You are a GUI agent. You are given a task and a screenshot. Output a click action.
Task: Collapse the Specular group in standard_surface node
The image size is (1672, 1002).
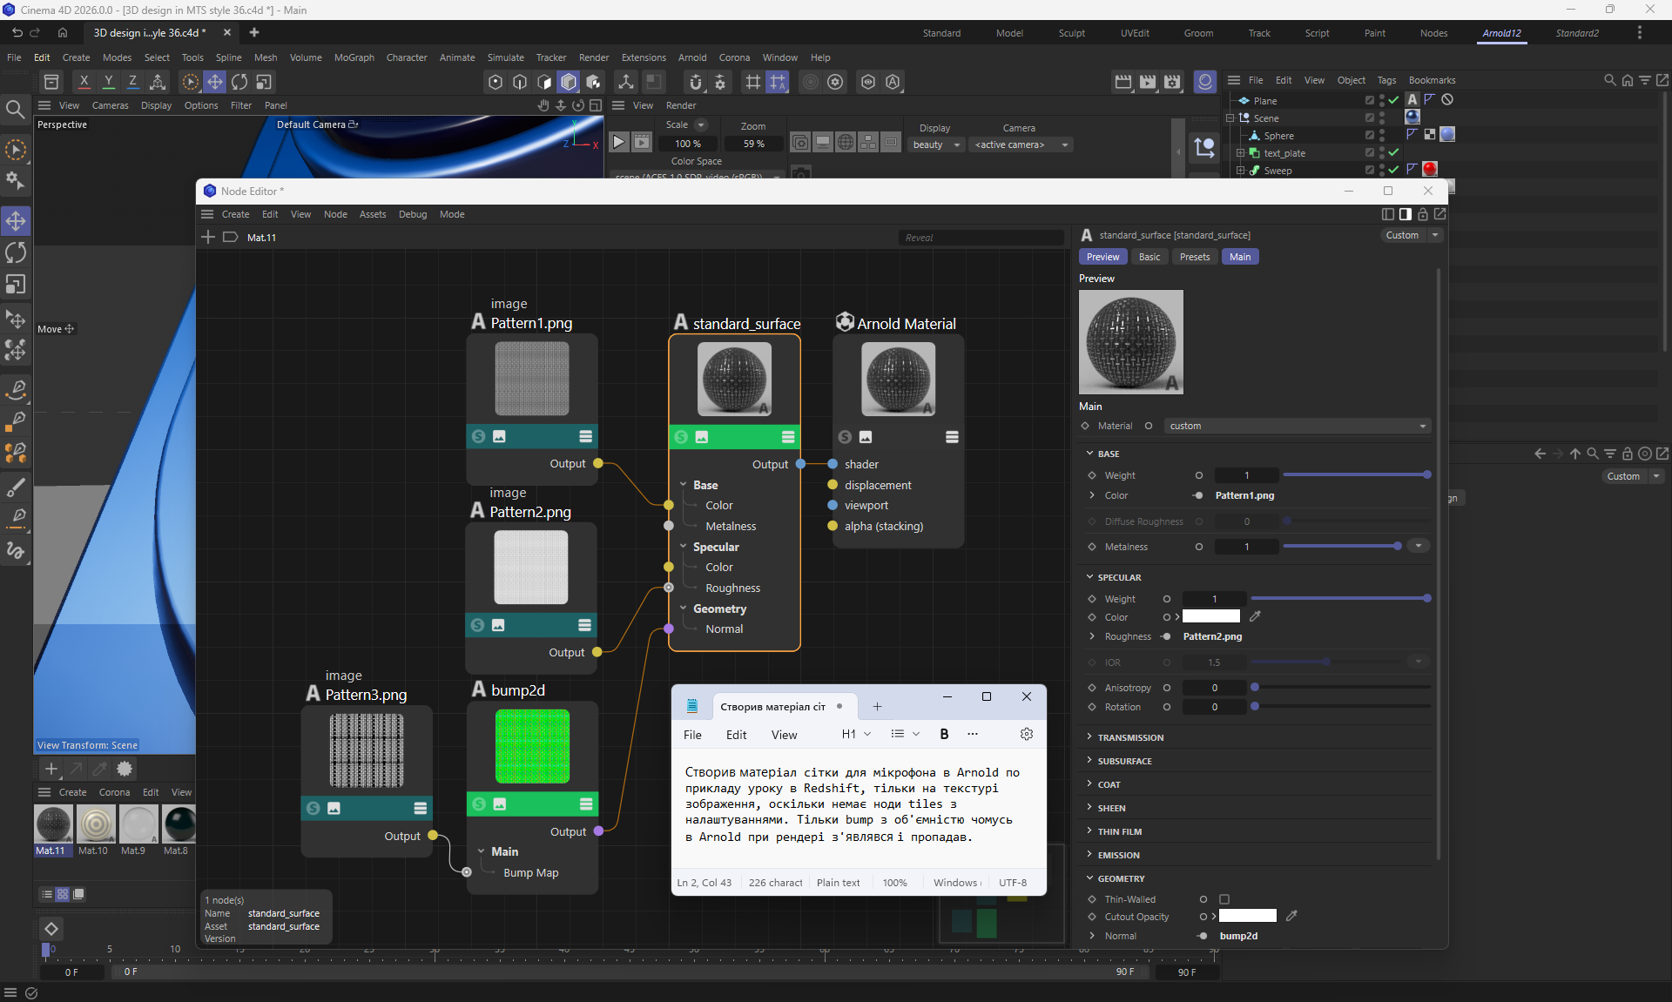(684, 547)
